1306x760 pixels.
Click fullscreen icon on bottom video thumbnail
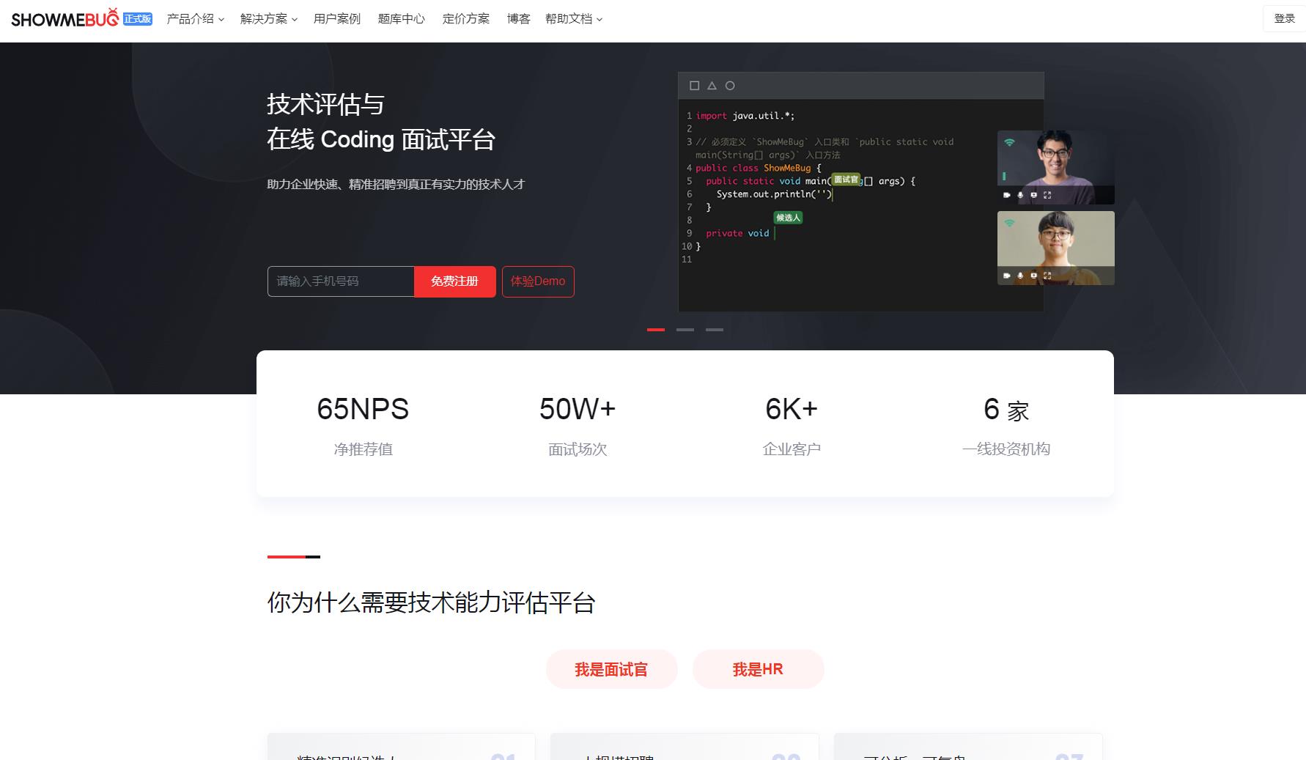tap(1047, 276)
